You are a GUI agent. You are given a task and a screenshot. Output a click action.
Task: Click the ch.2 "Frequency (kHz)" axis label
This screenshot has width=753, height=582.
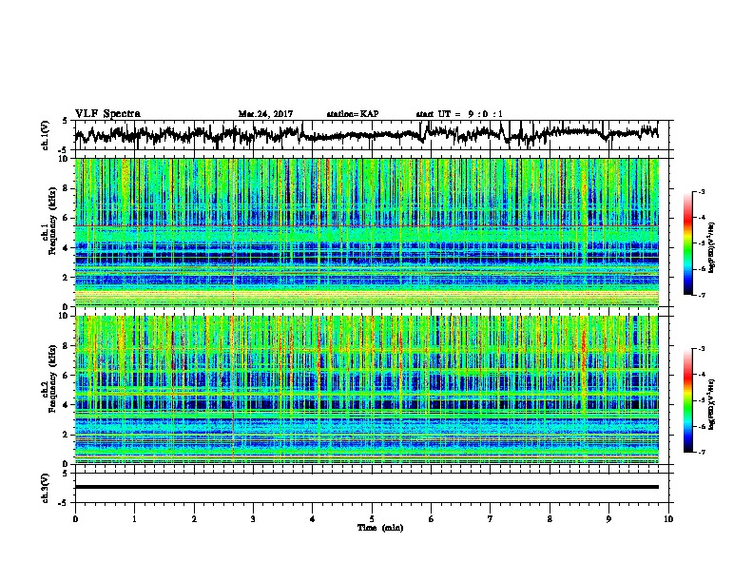tap(52, 378)
